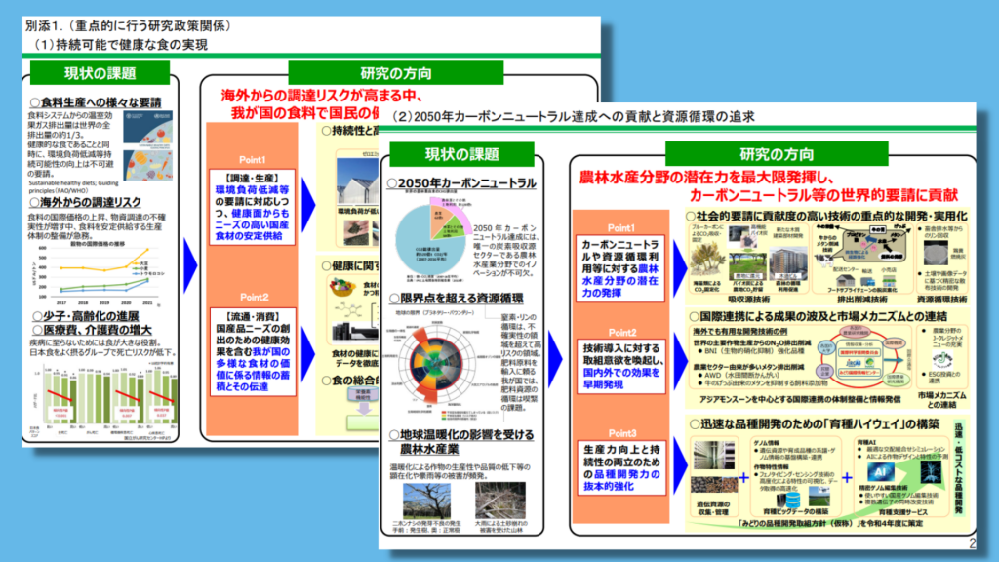
Task: Select the '【調達・生産】' text box
Action: pyautogui.click(x=253, y=207)
